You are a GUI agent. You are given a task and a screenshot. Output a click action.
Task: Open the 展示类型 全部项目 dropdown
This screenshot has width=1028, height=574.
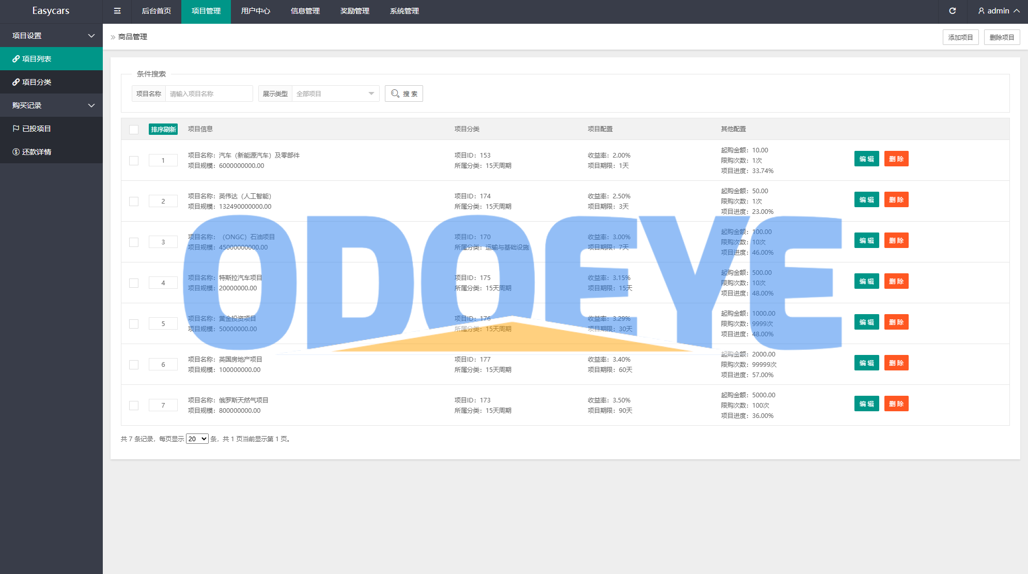pos(335,94)
